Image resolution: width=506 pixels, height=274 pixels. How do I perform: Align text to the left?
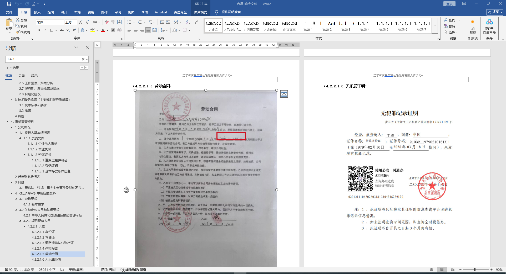point(129,30)
